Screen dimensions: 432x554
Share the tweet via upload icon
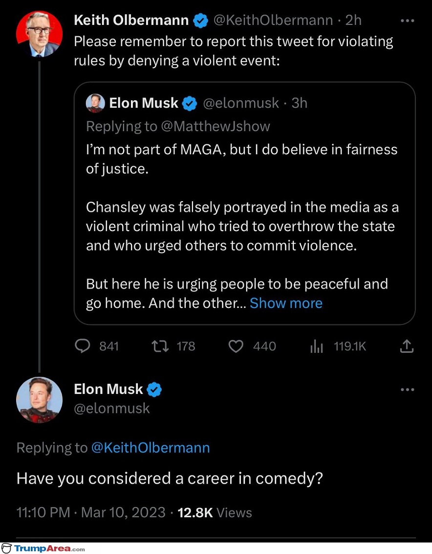click(x=407, y=346)
